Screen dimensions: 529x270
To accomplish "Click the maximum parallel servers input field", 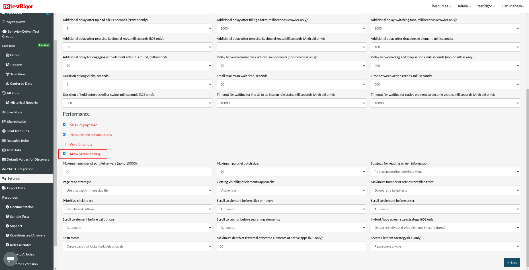I will point(137,172).
